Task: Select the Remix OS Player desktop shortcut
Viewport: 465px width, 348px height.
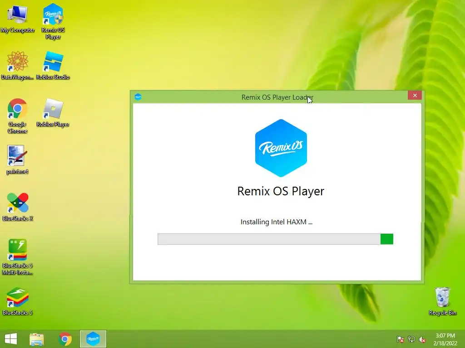Action: [x=53, y=21]
